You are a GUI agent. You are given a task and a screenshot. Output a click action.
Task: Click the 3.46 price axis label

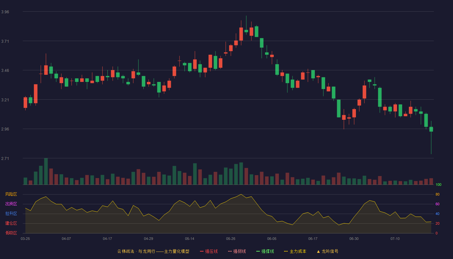(5, 71)
